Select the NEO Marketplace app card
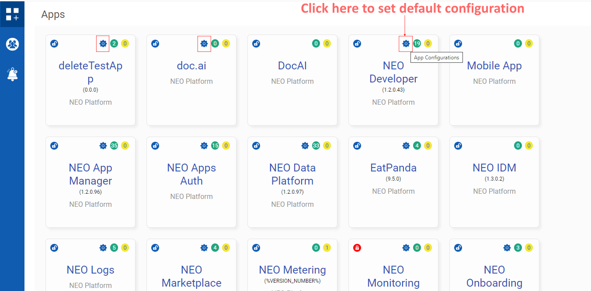 pyautogui.click(x=191, y=265)
